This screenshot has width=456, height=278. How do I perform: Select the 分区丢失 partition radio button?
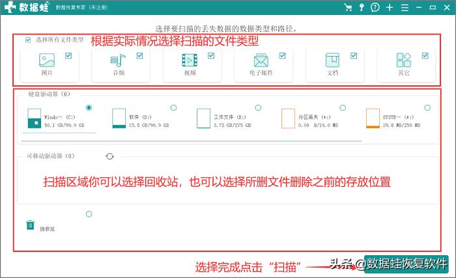[x=343, y=108]
